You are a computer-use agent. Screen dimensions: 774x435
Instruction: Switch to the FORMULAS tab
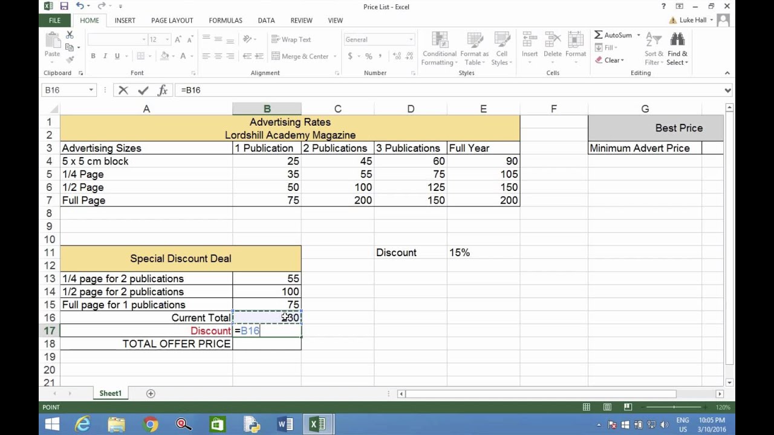click(226, 20)
